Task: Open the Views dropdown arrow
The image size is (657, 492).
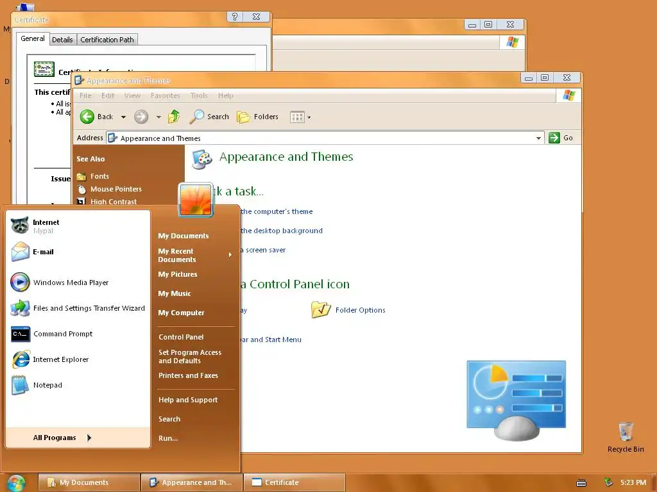Action: click(309, 118)
